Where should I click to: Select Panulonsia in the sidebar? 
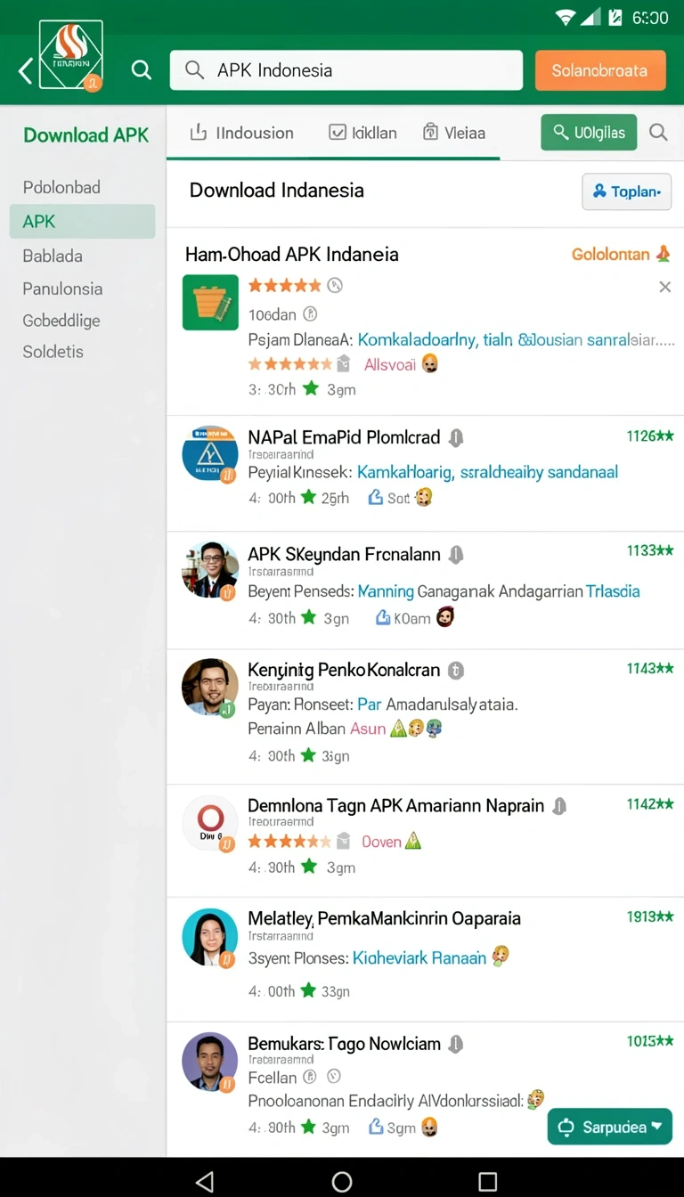click(62, 289)
